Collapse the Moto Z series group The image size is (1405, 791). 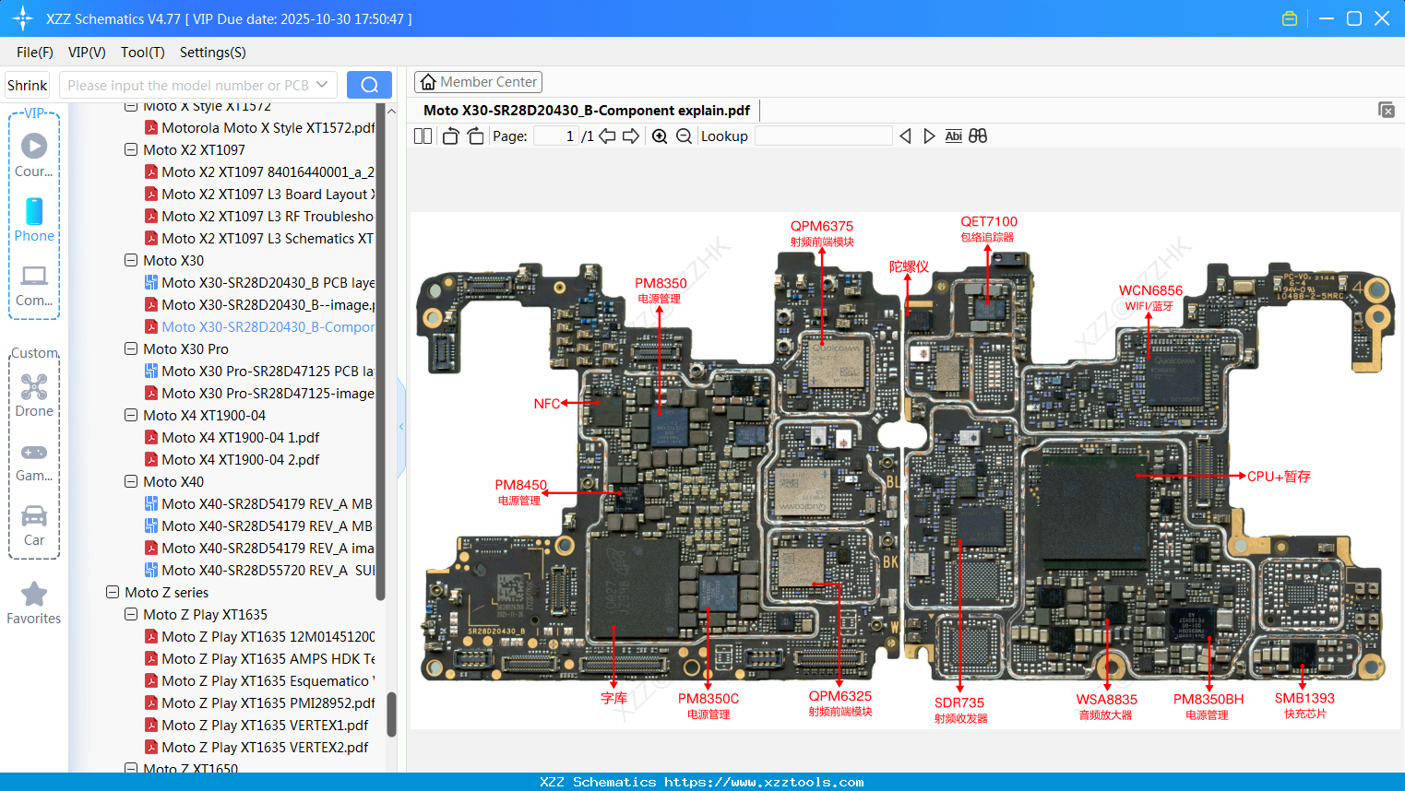[112, 592]
